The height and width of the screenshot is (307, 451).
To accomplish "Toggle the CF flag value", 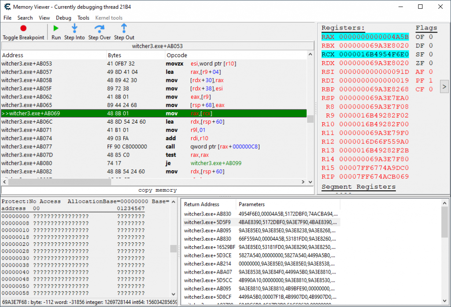I will click(430, 89).
